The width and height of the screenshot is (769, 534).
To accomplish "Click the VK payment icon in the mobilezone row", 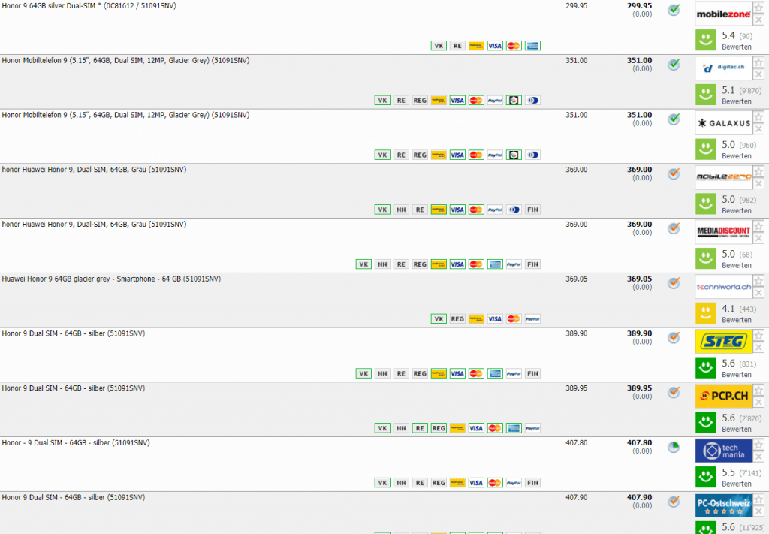I will pyautogui.click(x=439, y=46).
